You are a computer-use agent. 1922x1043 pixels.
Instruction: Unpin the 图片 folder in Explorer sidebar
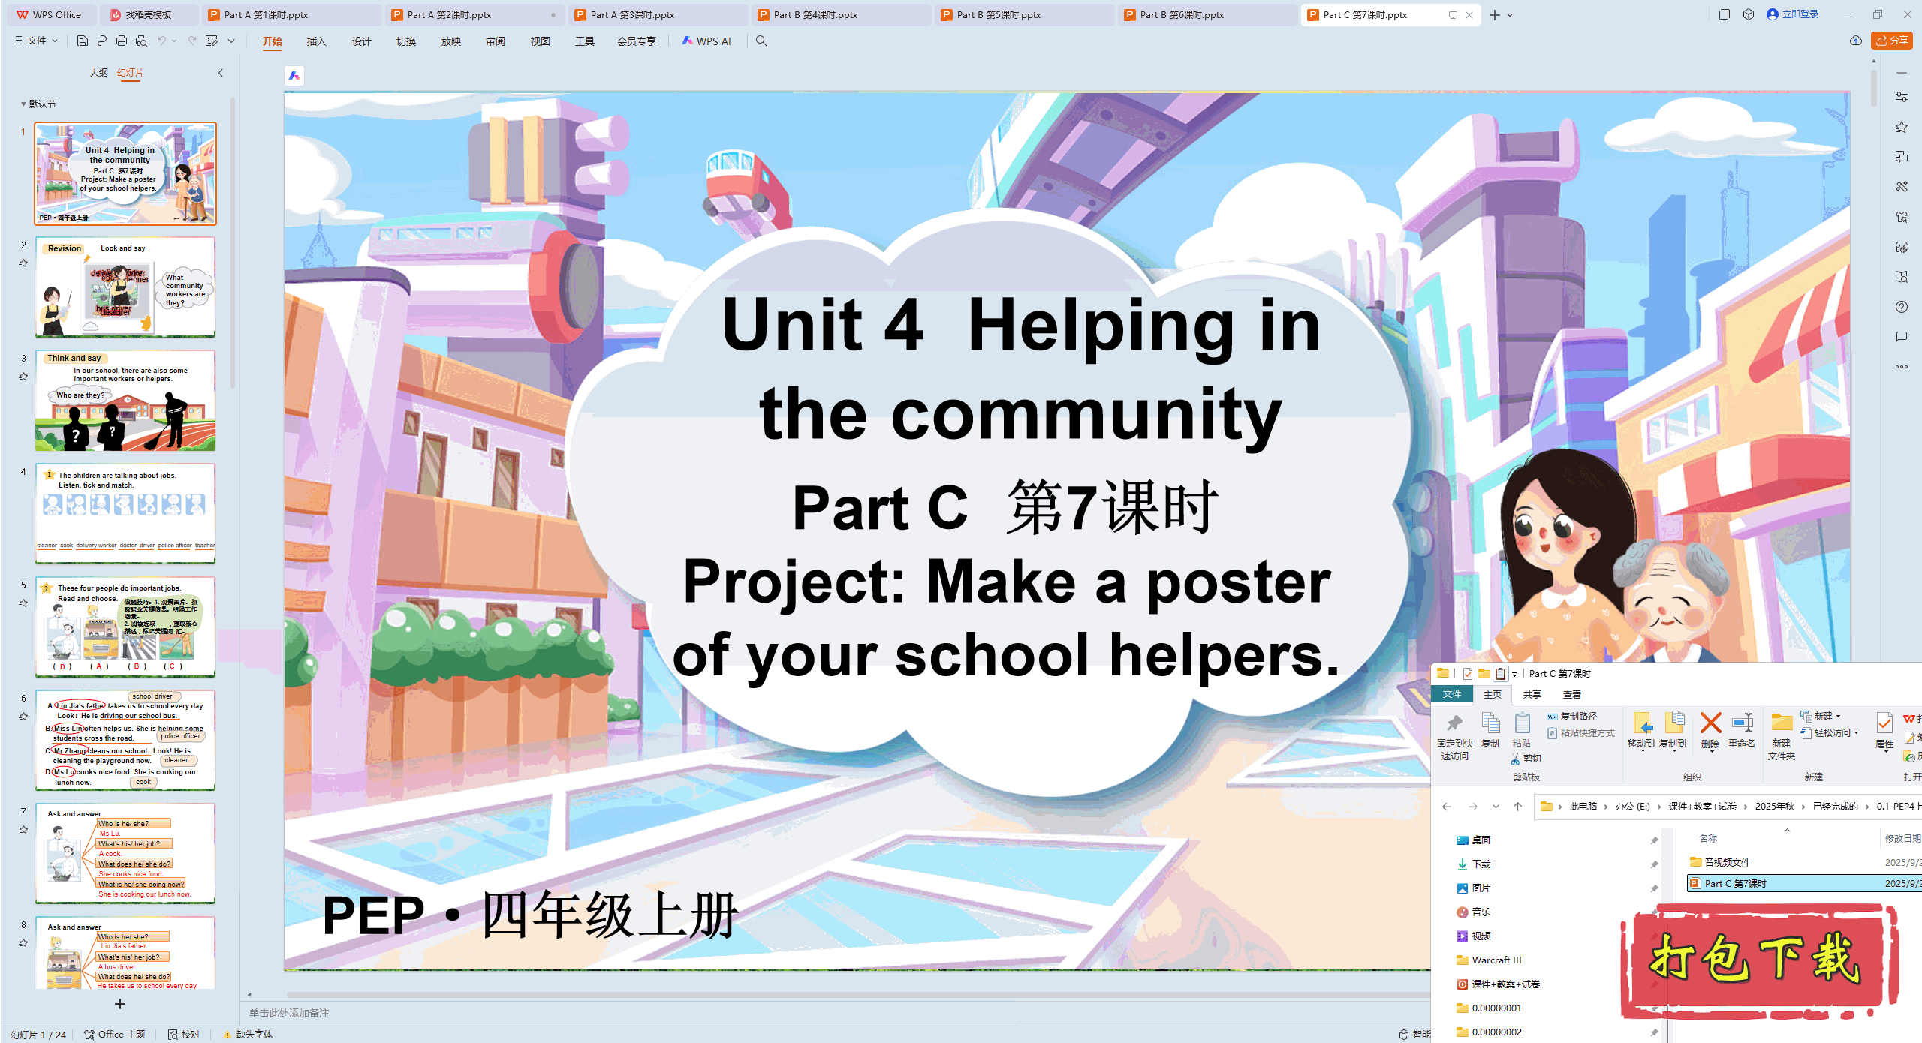pos(1656,888)
